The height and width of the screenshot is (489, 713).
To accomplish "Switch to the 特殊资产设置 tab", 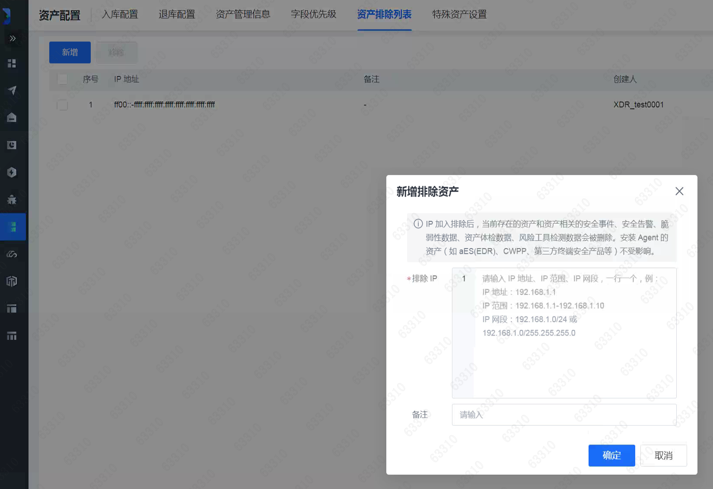I will [459, 15].
